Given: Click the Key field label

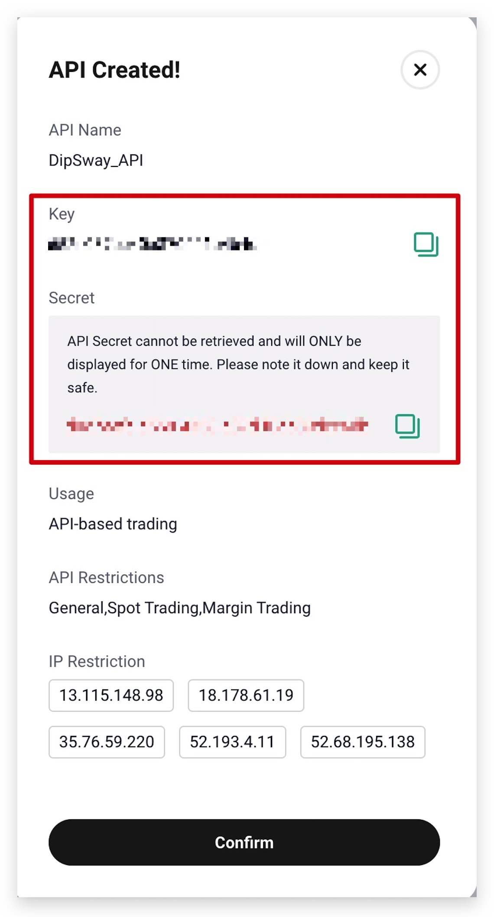Looking at the screenshot, I should (62, 215).
